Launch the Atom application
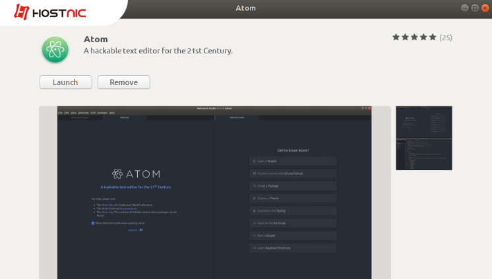The width and height of the screenshot is (492, 279). tap(65, 82)
